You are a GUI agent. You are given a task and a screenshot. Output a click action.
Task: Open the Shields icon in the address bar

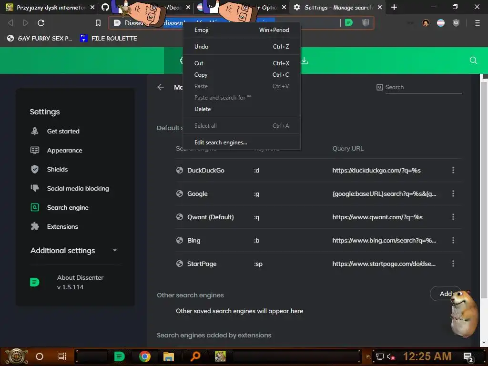tap(366, 23)
